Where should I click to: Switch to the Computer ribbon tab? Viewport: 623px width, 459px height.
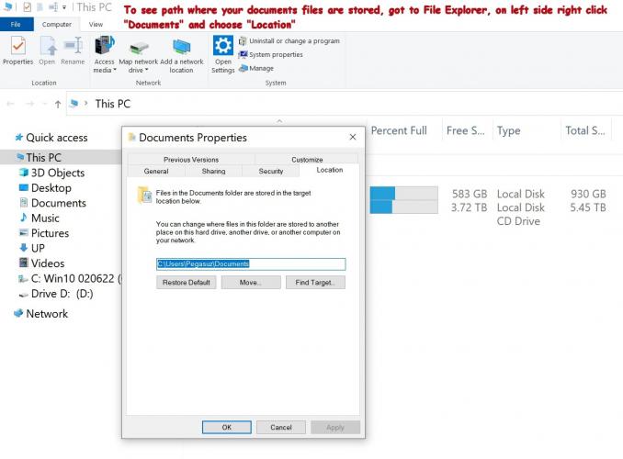[x=57, y=24]
